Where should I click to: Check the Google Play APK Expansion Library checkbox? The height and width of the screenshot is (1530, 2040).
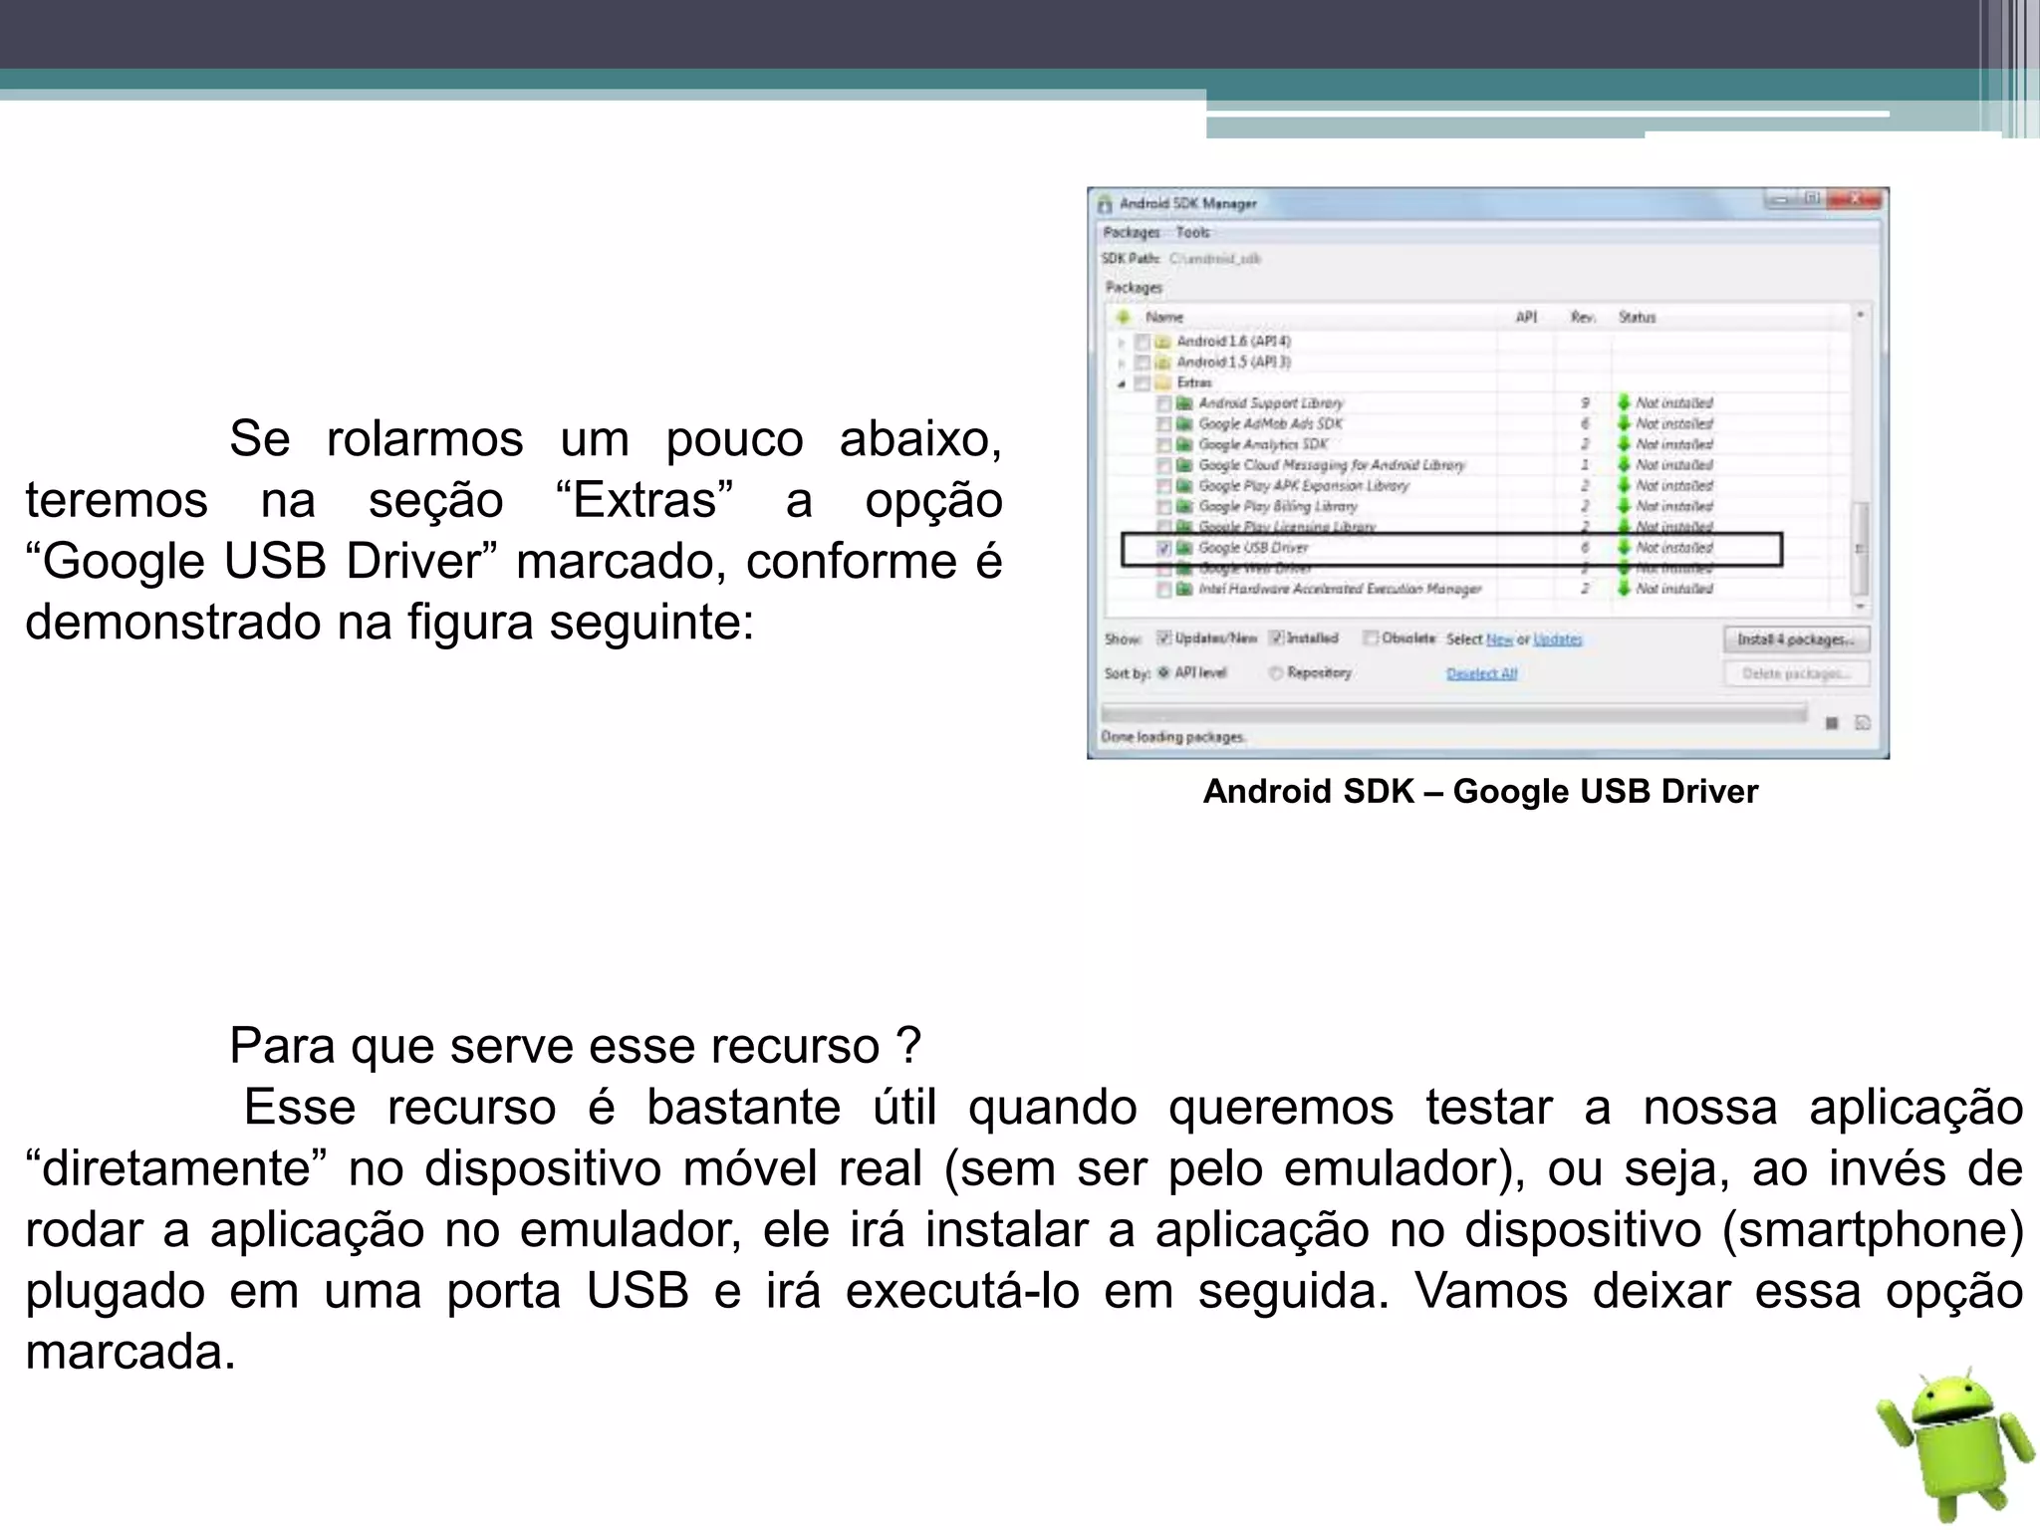click(x=1163, y=486)
